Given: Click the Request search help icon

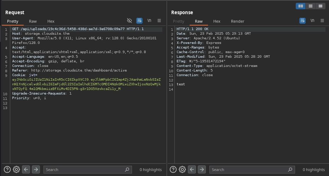Looking at the screenshot, I should [7, 170].
